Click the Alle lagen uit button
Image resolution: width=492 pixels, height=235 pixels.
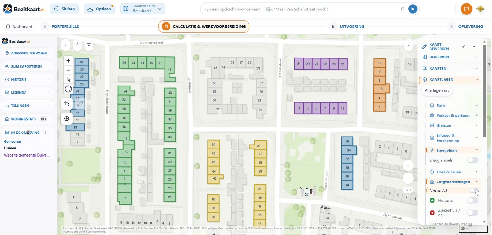click(x=437, y=90)
